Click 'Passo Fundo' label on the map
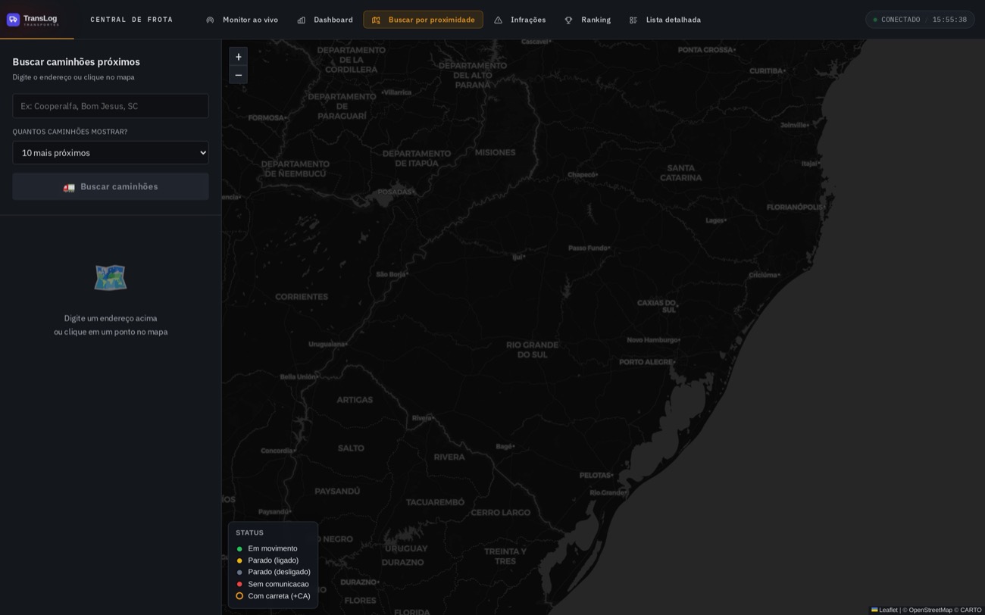This screenshot has height=615, width=985. (x=589, y=248)
